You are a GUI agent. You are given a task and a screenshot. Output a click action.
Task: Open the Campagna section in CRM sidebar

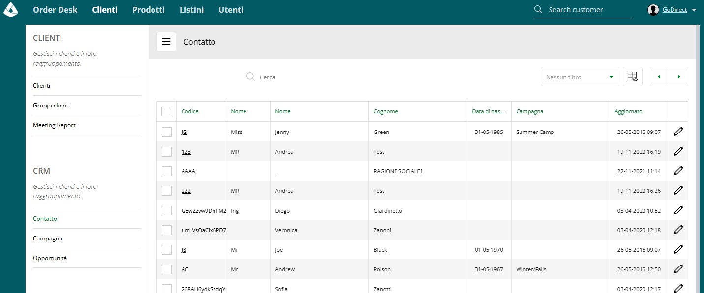click(48, 239)
